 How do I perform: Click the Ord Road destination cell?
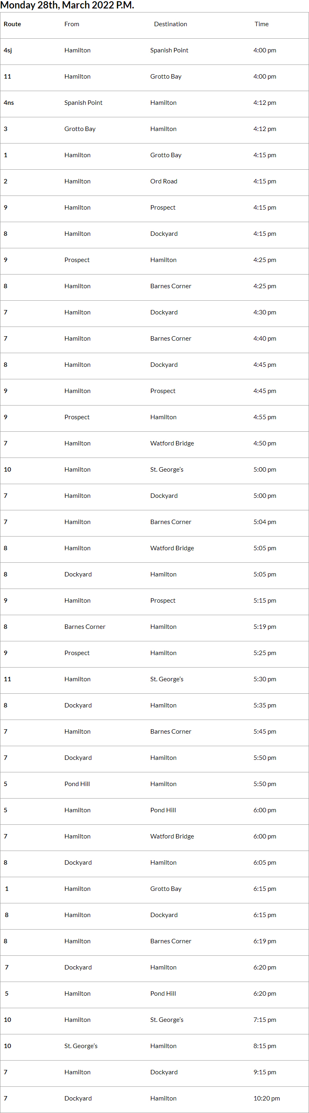pyautogui.click(x=164, y=181)
